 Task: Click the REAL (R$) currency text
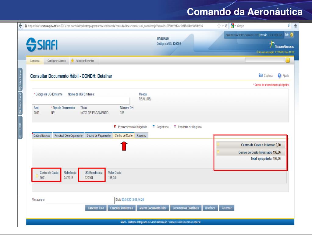tap(145, 99)
